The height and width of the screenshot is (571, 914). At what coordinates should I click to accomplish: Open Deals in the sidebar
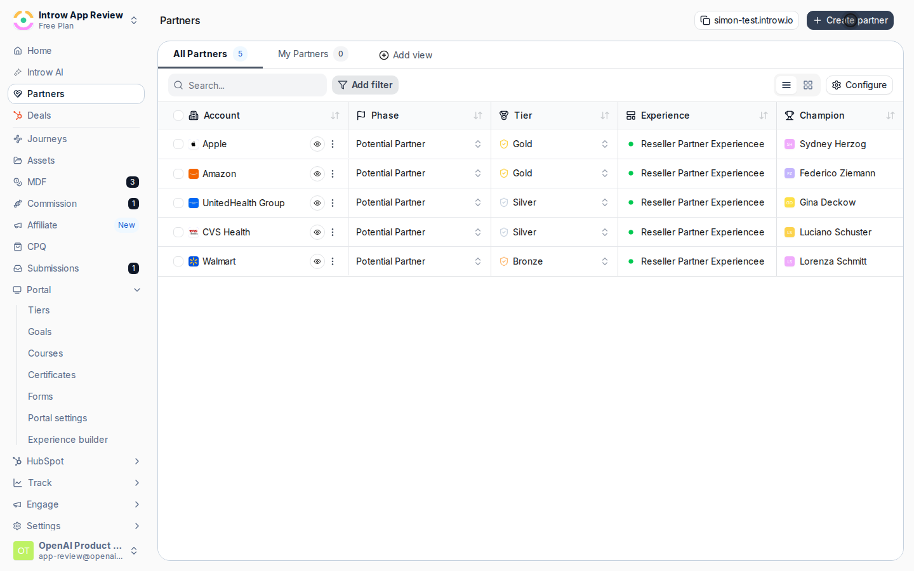(x=76, y=115)
